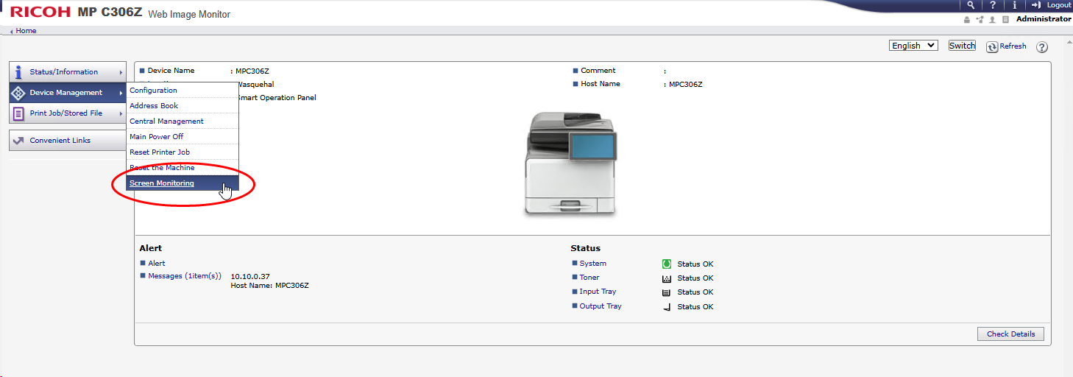Click the Convenient Links arrow icon

click(x=18, y=141)
